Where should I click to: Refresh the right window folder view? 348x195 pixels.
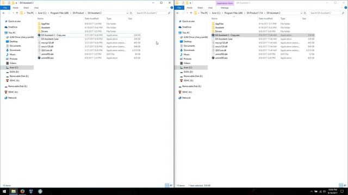coord(305,13)
